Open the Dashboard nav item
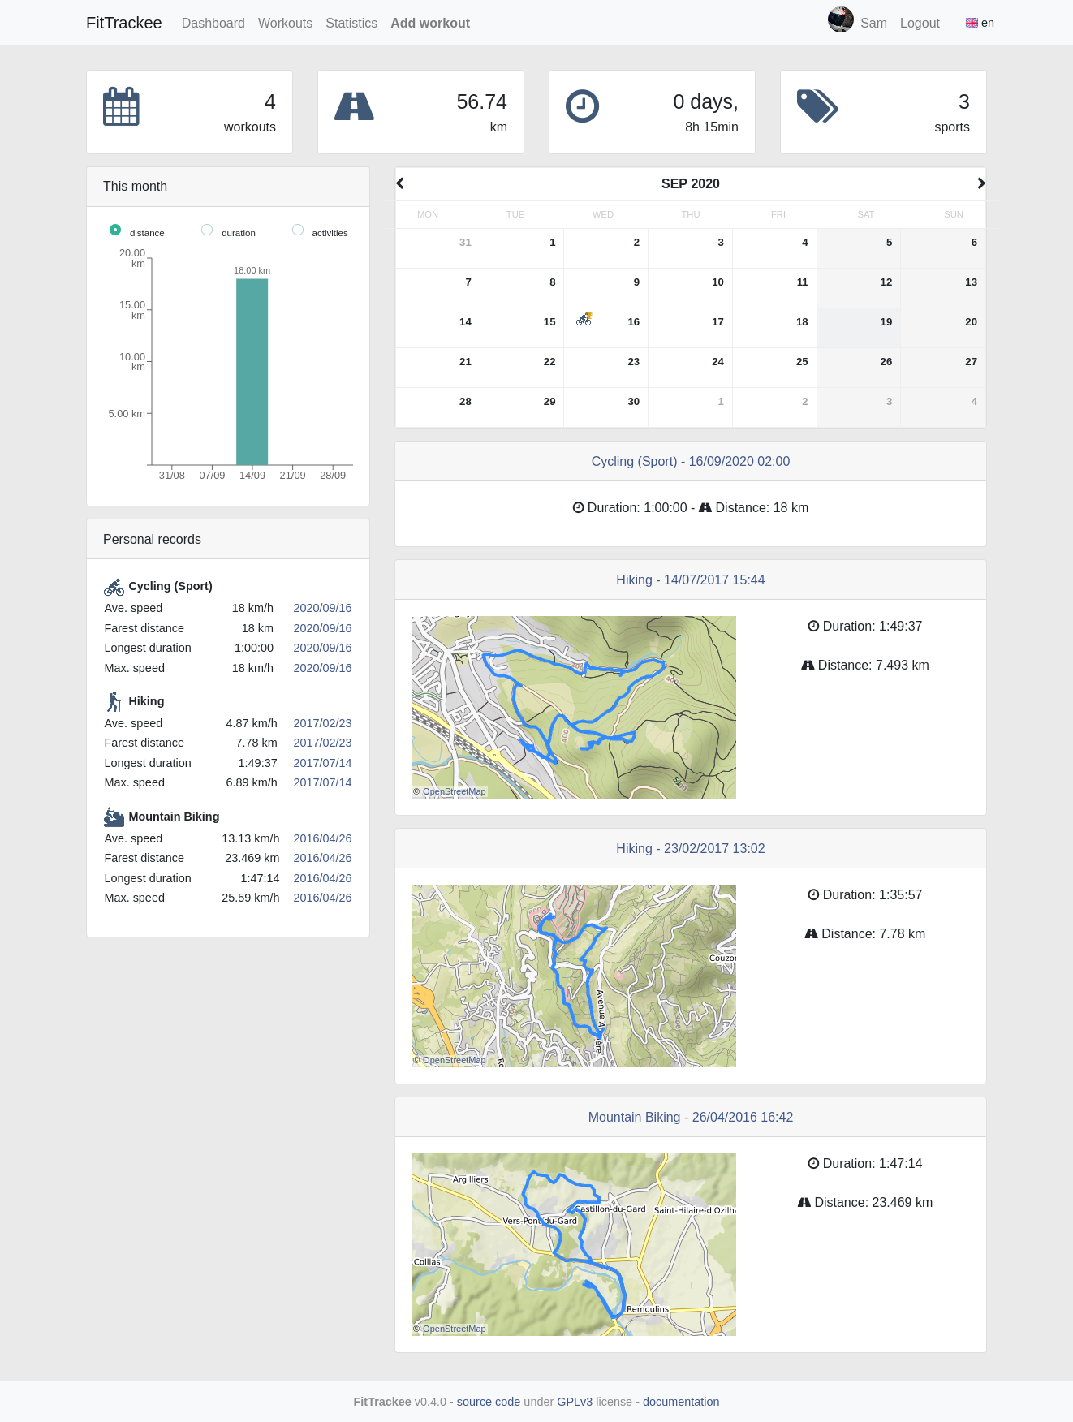The image size is (1073, 1422). 213,24
